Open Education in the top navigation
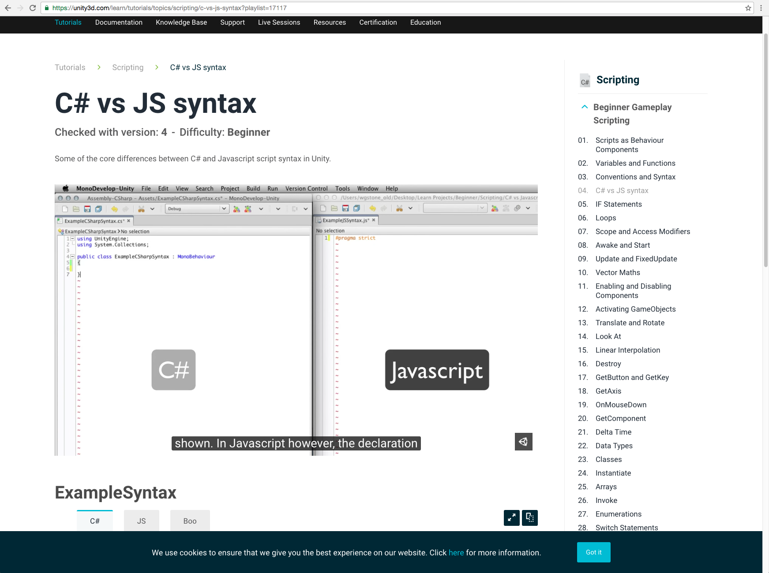Screen dimensions: 769x573 pyautogui.click(x=426, y=22)
